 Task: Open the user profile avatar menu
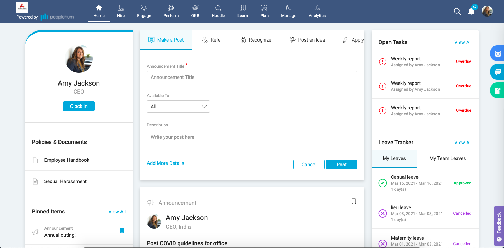pyautogui.click(x=487, y=12)
